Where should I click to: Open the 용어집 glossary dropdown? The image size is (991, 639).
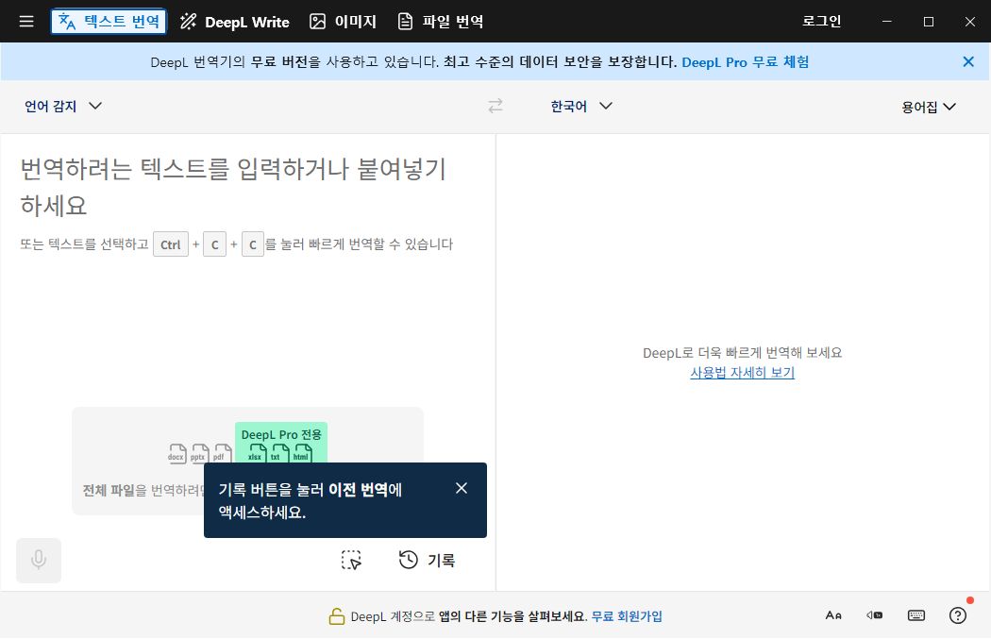[x=928, y=107]
